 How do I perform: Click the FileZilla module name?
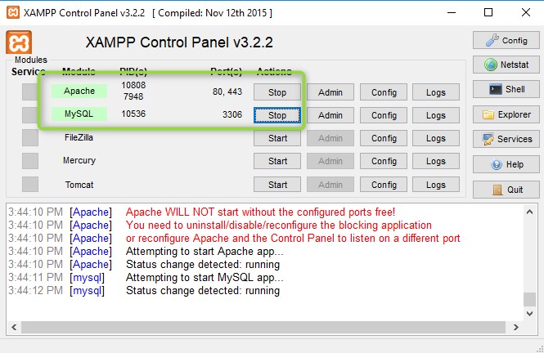tap(79, 137)
